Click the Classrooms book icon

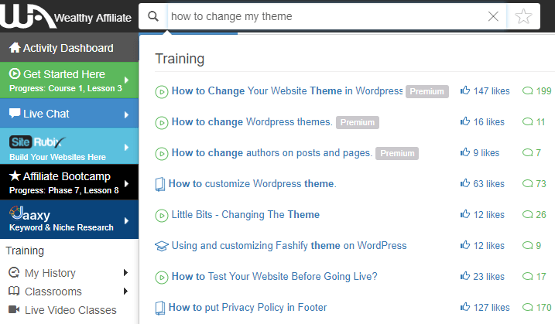tap(14, 291)
